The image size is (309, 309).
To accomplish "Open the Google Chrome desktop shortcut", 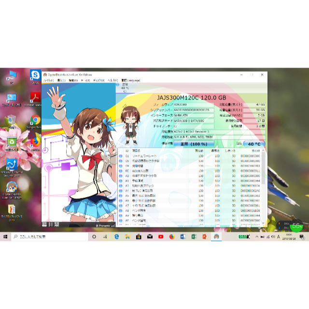I will 35,122.
